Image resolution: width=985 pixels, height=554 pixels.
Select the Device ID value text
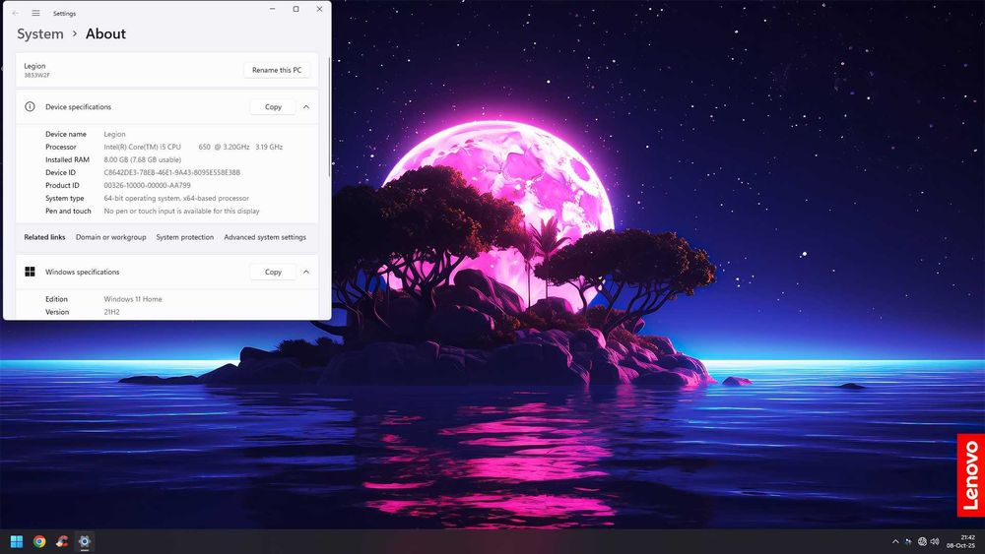click(x=172, y=172)
